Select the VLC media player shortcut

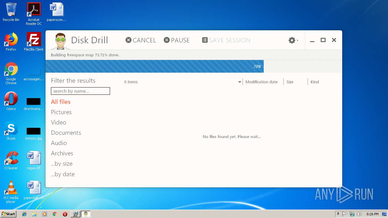point(11,192)
